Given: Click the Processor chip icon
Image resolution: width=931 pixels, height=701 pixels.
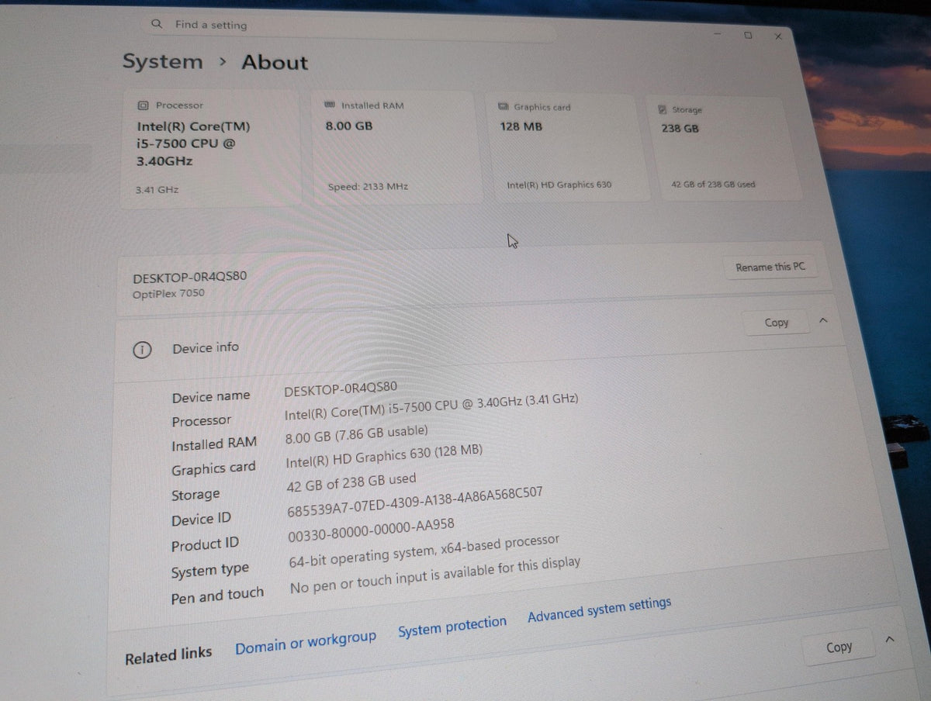Looking at the screenshot, I should [143, 105].
